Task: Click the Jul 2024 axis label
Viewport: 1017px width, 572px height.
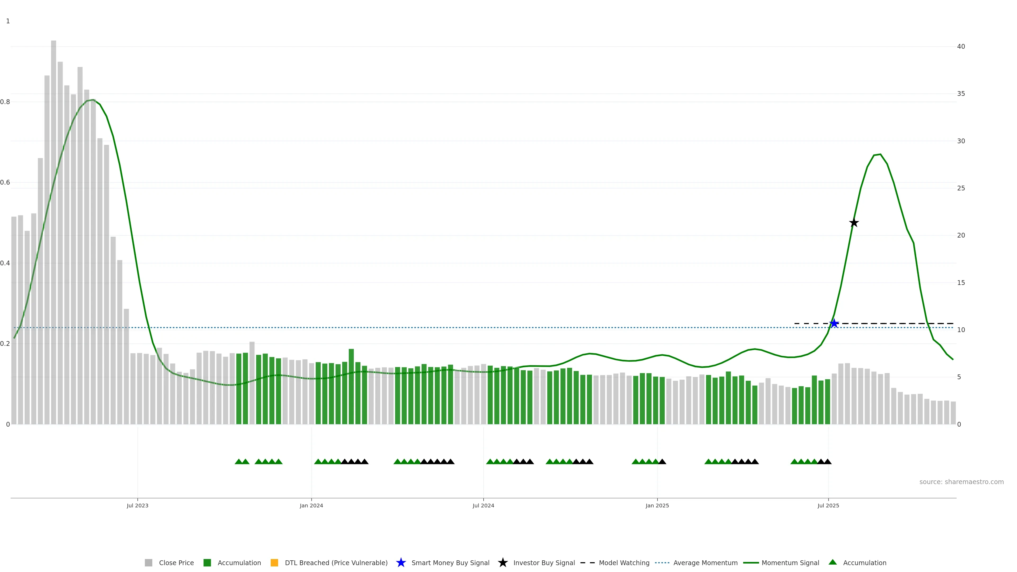Action: (483, 505)
